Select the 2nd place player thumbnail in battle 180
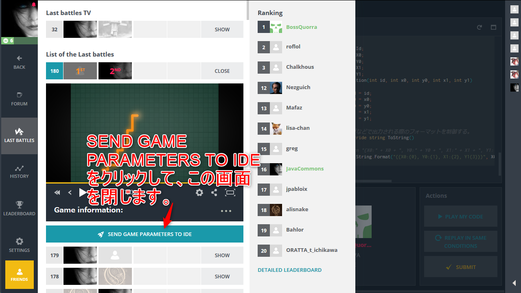Image resolution: width=521 pixels, height=293 pixels. (115, 71)
